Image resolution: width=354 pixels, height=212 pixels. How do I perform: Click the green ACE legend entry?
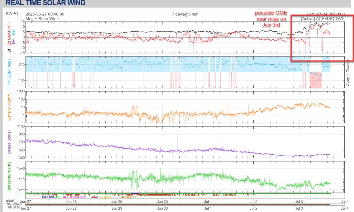[59, 197]
